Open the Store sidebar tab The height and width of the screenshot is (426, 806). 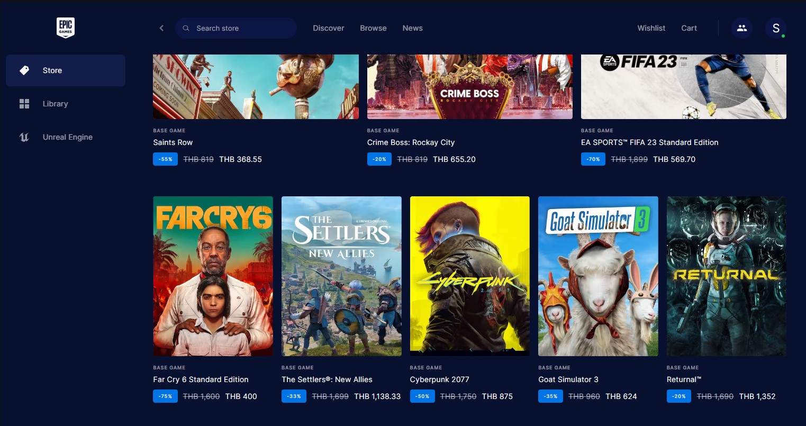(66, 70)
